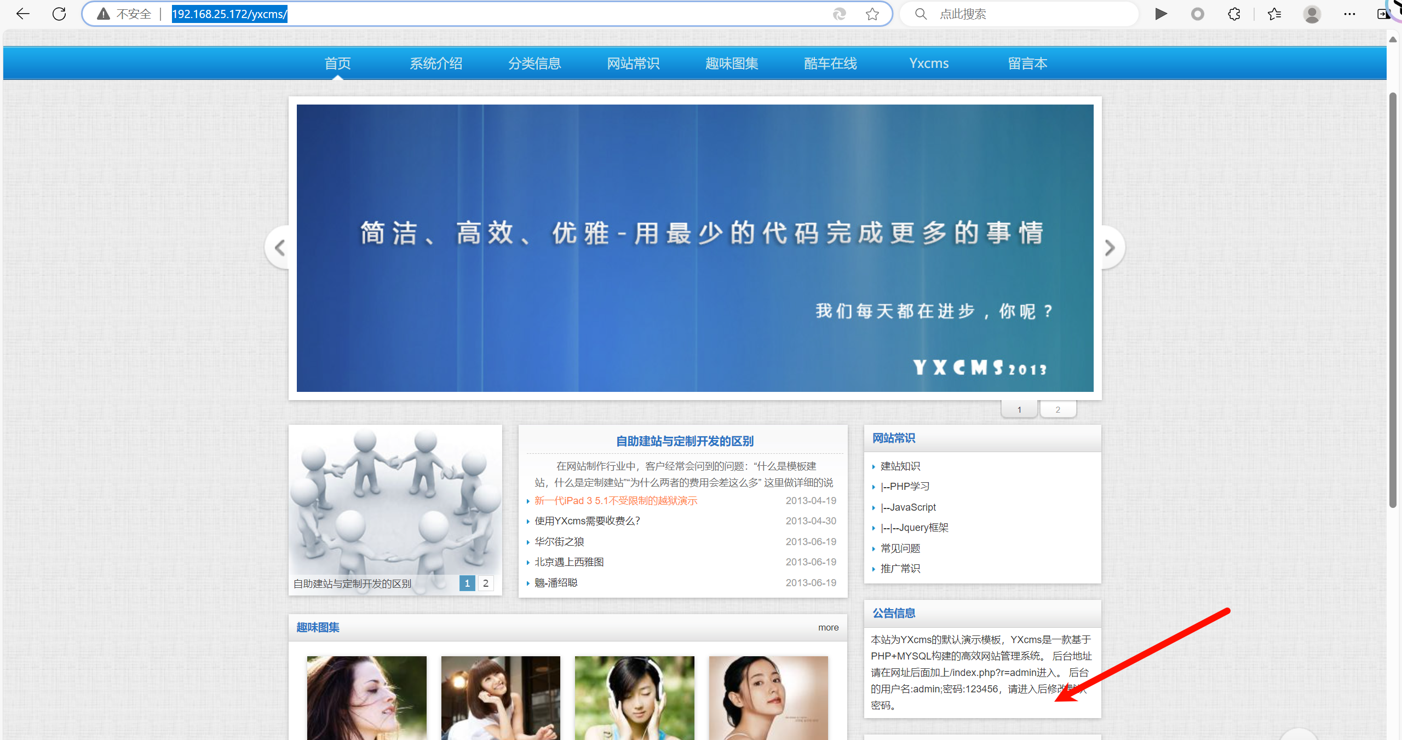The image size is (1402, 740).
Task: Click the more link in 趣味图集
Action: click(x=828, y=628)
